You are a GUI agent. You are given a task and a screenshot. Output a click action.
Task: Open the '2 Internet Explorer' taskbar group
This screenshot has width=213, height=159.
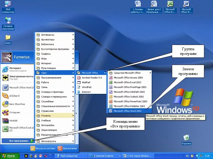105,156
